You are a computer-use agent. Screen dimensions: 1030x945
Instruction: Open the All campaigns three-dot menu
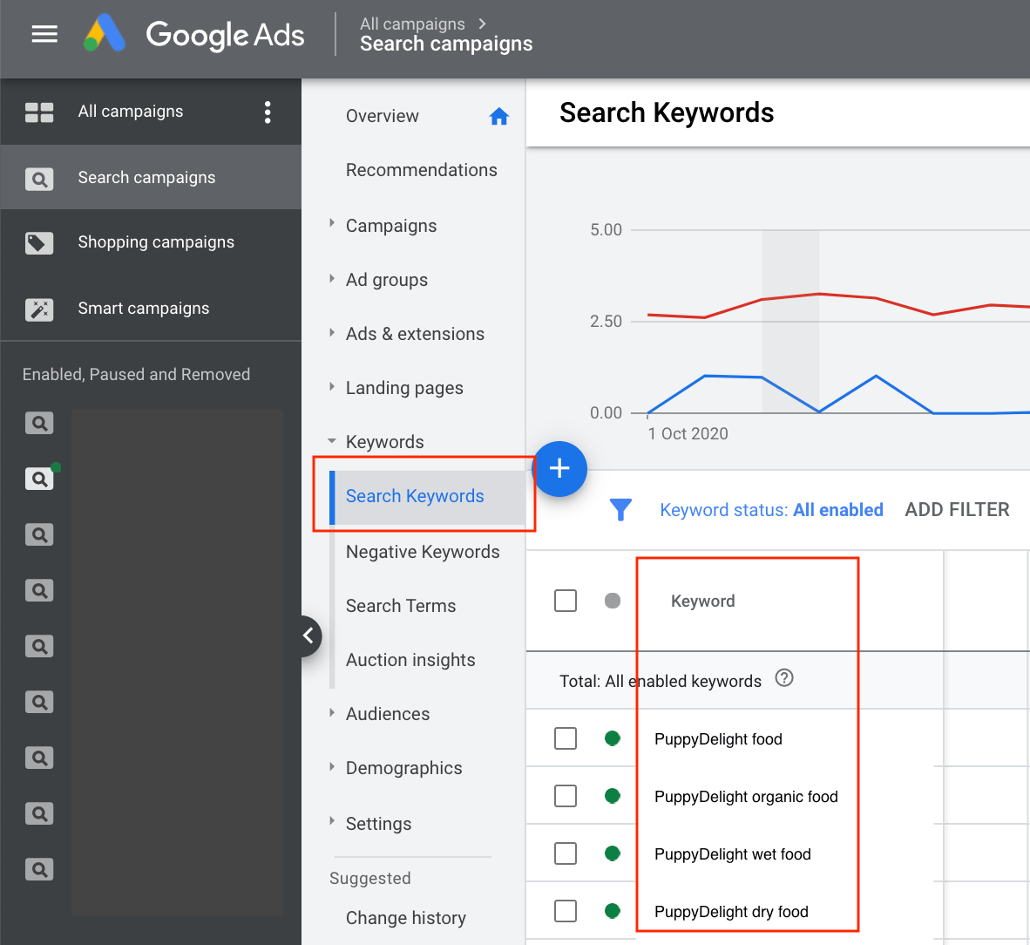point(268,112)
